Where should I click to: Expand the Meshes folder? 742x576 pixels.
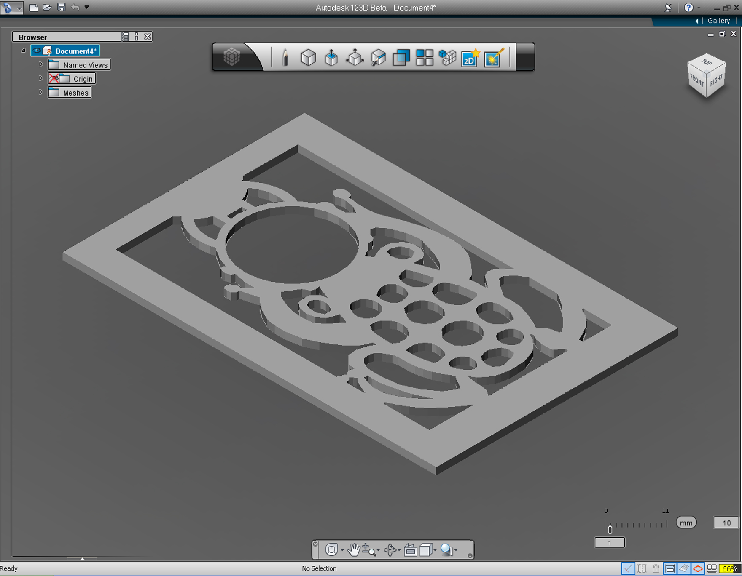click(x=41, y=93)
